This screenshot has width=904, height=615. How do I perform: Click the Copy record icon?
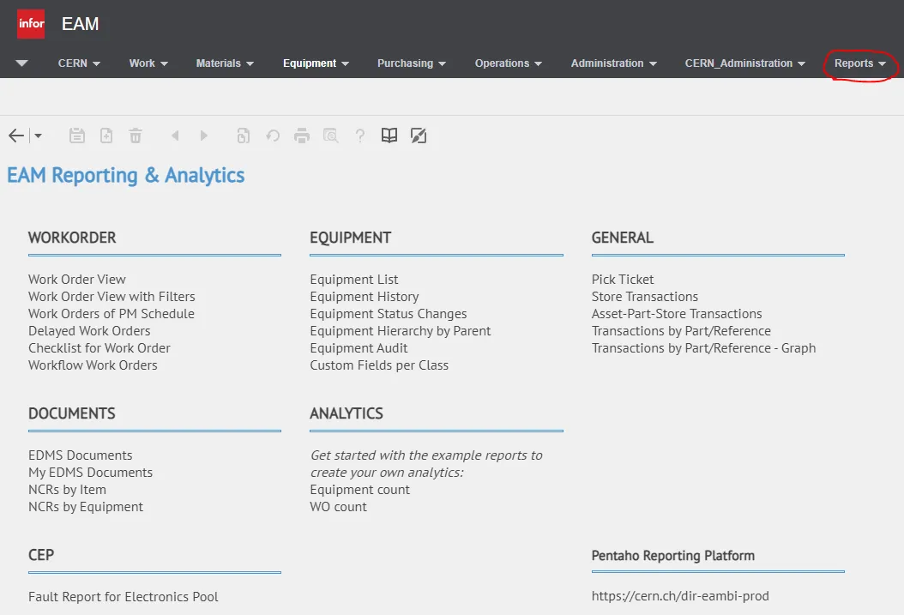(x=244, y=136)
